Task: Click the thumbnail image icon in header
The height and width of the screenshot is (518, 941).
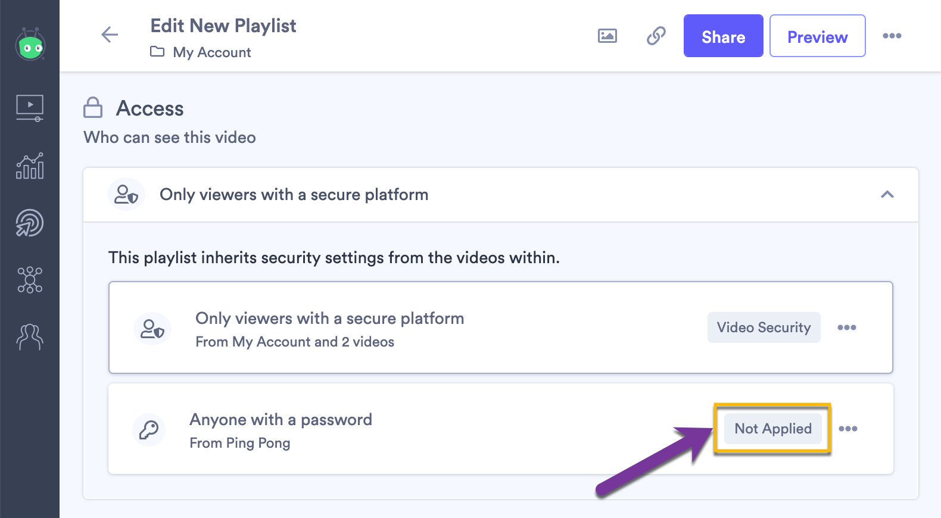Action: [x=607, y=36]
